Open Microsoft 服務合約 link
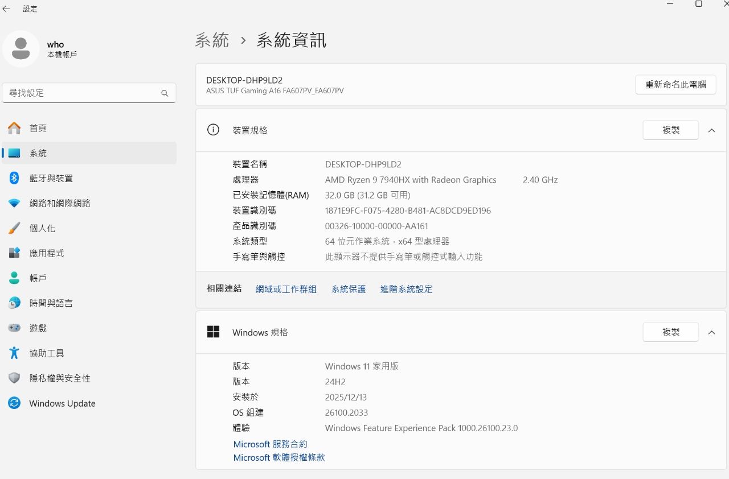729x479 pixels. (x=270, y=444)
